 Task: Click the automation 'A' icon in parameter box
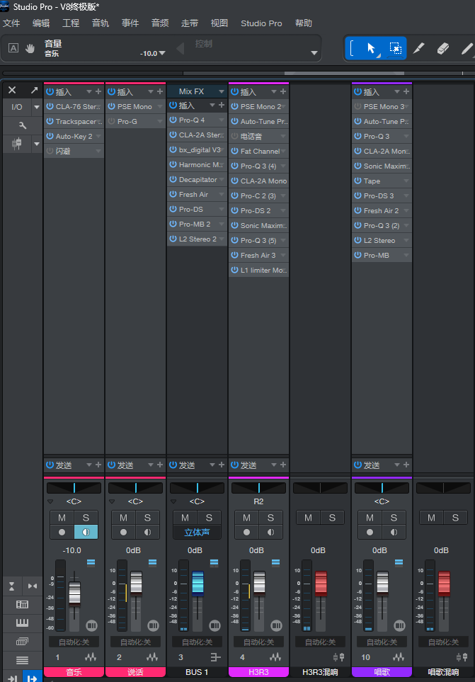(x=13, y=48)
